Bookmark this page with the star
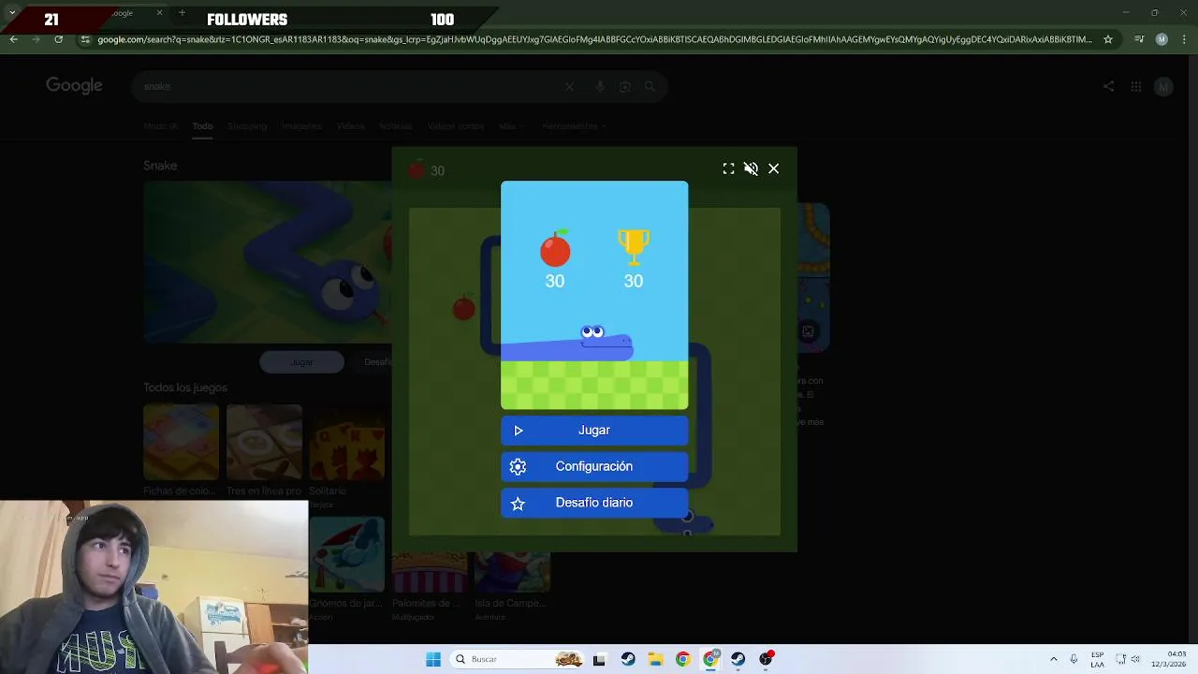This screenshot has height=674, width=1198. (x=1108, y=39)
